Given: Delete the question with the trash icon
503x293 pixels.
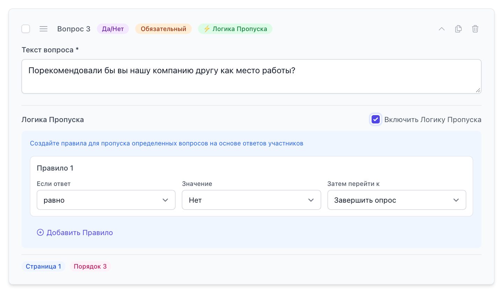Looking at the screenshot, I should click(475, 29).
